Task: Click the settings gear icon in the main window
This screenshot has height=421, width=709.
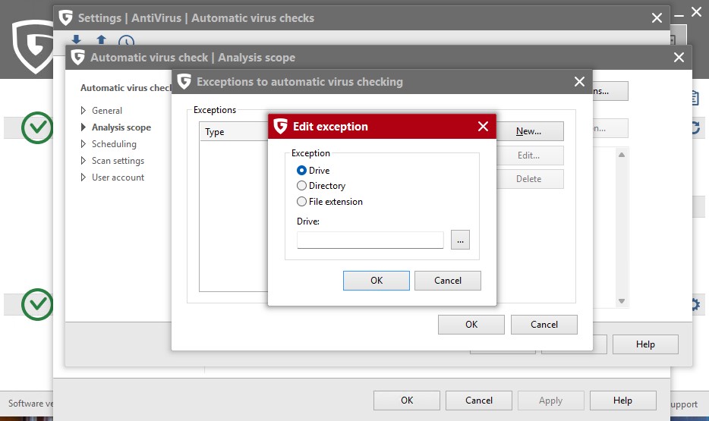Action: coord(695,304)
